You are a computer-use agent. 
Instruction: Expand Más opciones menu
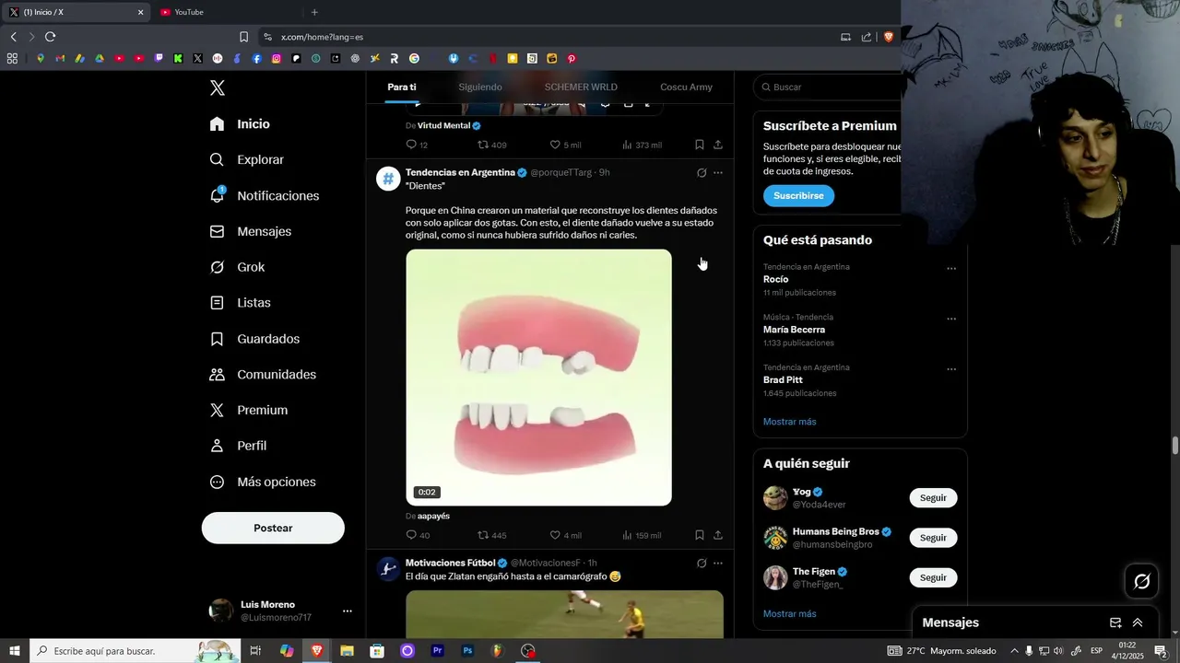click(x=263, y=482)
